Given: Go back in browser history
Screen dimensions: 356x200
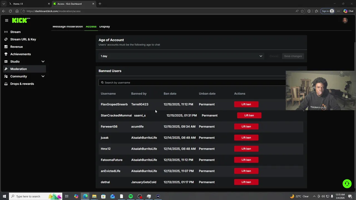Looking at the screenshot, I should tap(4, 11).
